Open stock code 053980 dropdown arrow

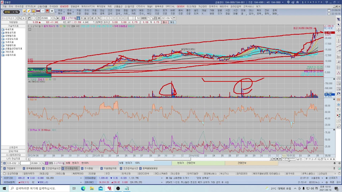coord(51,18)
